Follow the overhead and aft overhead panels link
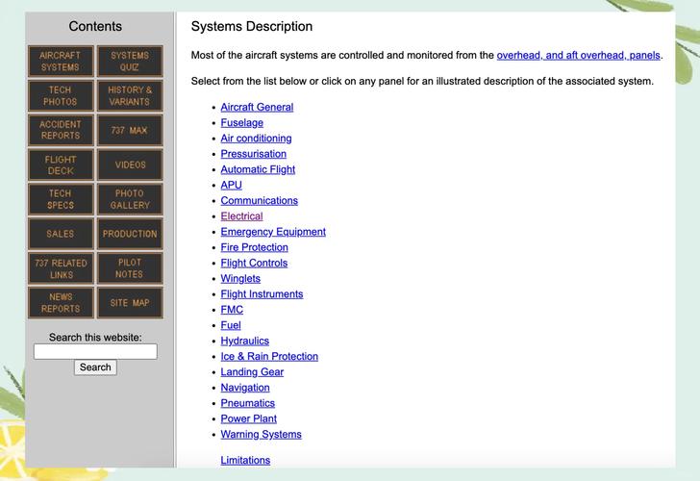The width and height of the screenshot is (700, 481). [578, 55]
